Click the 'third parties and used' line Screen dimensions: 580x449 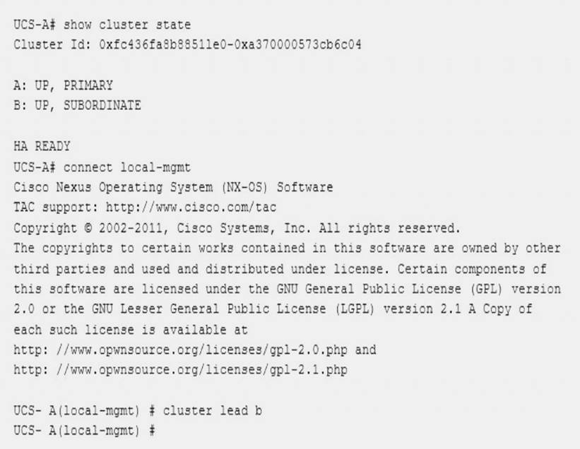click(x=280, y=269)
